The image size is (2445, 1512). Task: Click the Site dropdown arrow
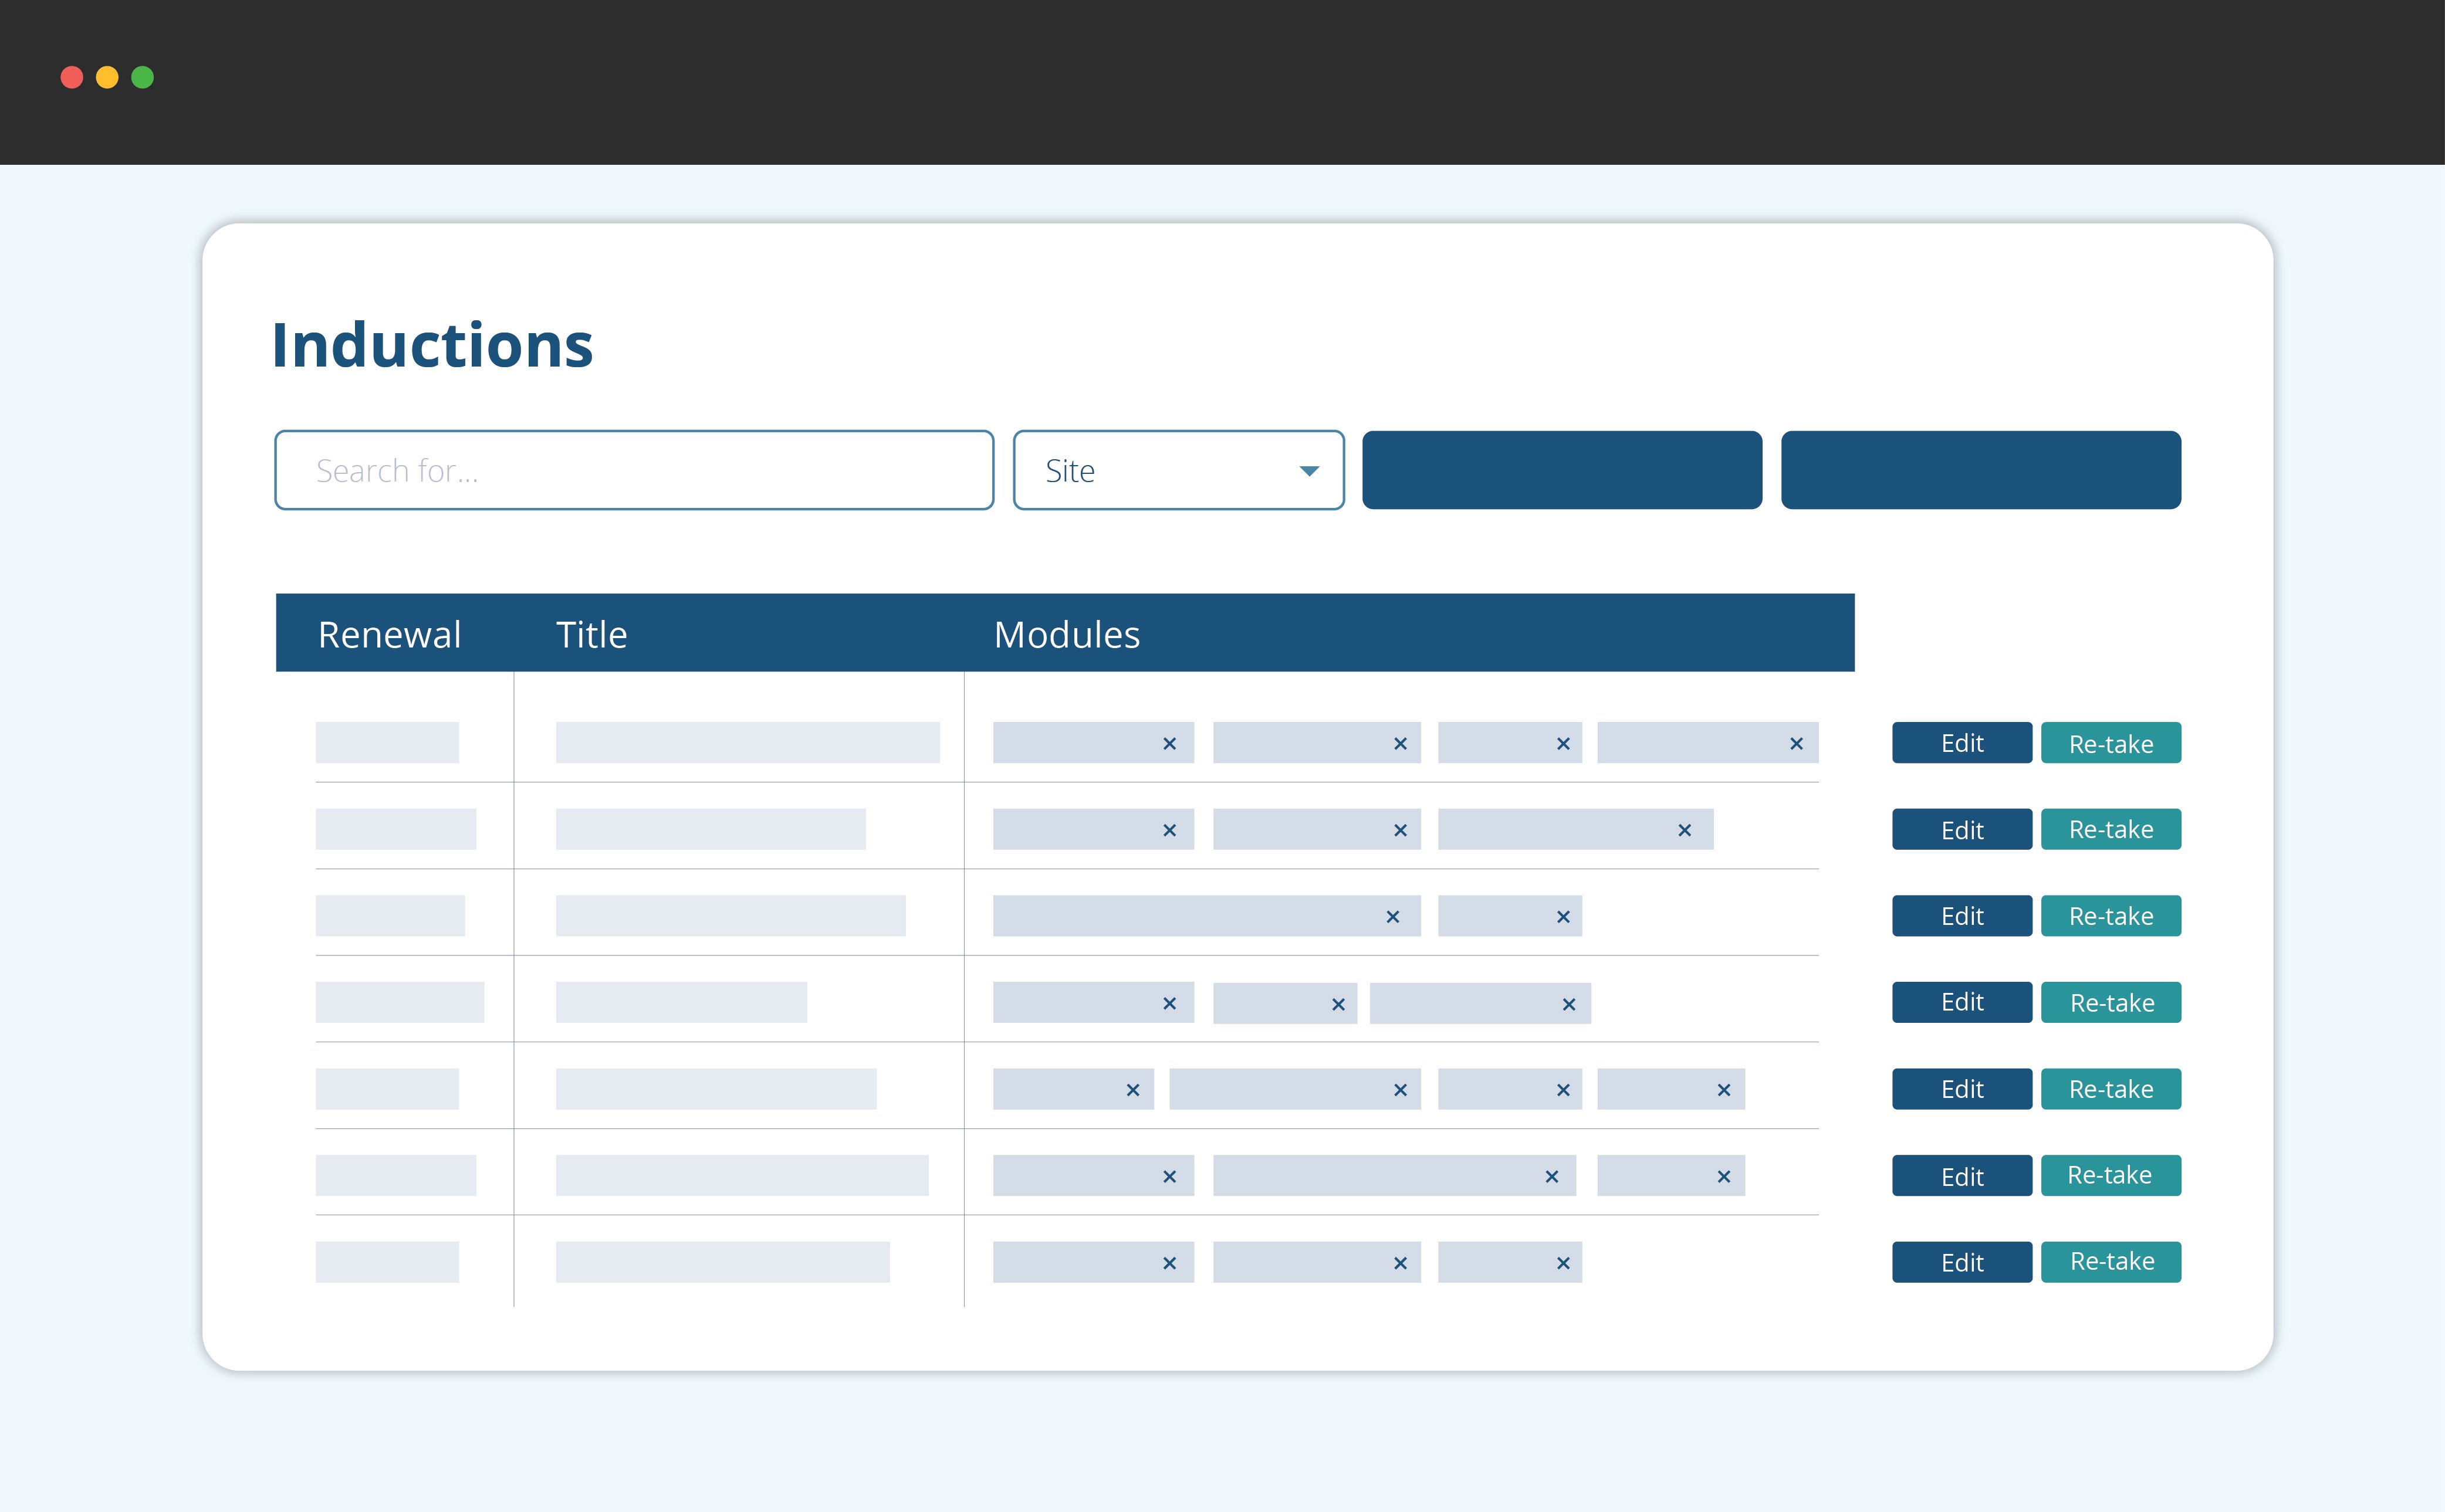point(1308,471)
